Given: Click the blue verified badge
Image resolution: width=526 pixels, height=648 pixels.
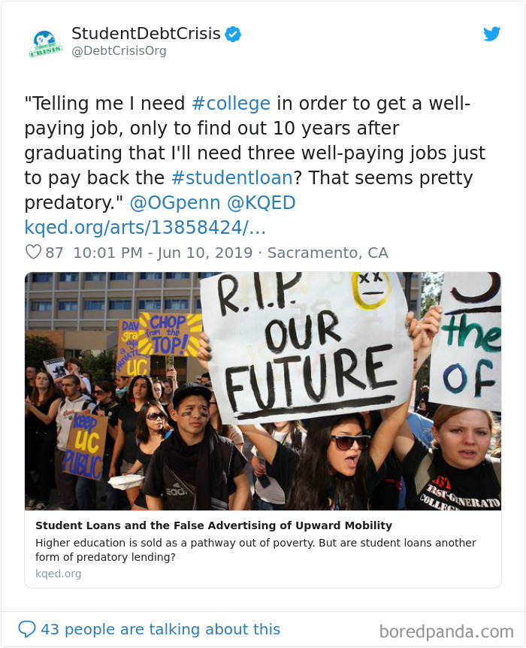Looking at the screenshot, I should [233, 33].
